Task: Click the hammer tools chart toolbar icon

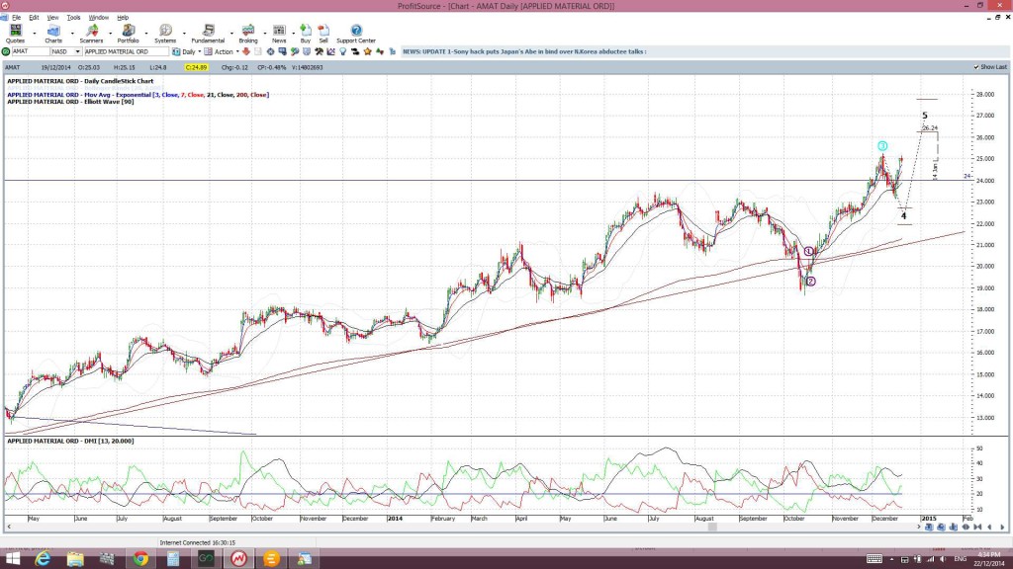Action: coord(318,51)
